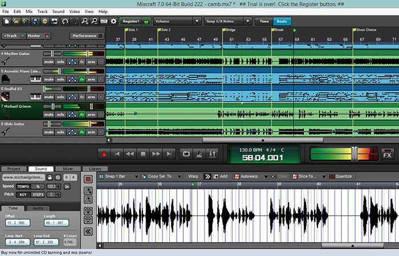Click the Quantize button
The image size is (399, 256).
tap(340, 176)
